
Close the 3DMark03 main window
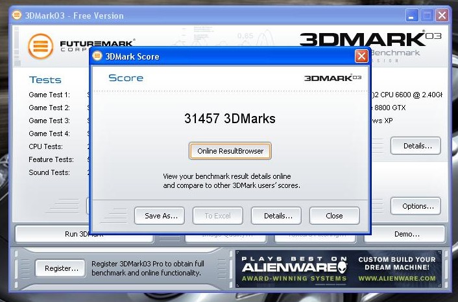coord(442,15)
